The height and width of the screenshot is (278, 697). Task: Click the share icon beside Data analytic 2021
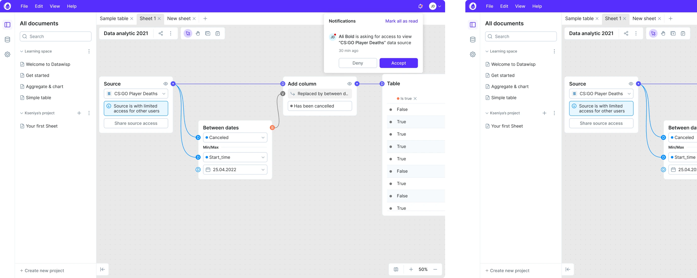pyautogui.click(x=161, y=34)
